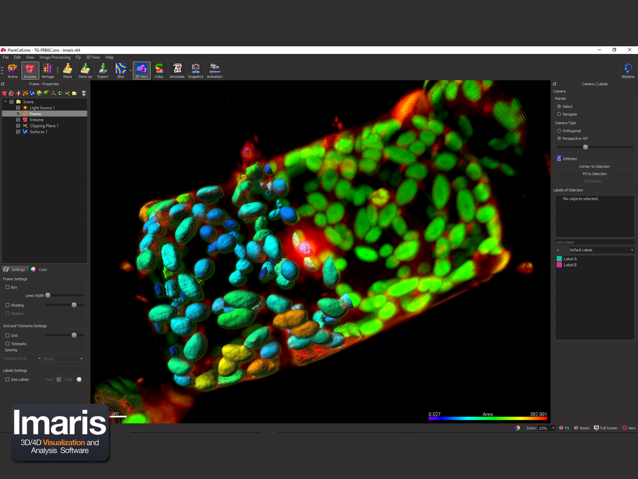638x479 pixels.
Task: Export the image with Export icon
Action: pyautogui.click(x=102, y=71)
